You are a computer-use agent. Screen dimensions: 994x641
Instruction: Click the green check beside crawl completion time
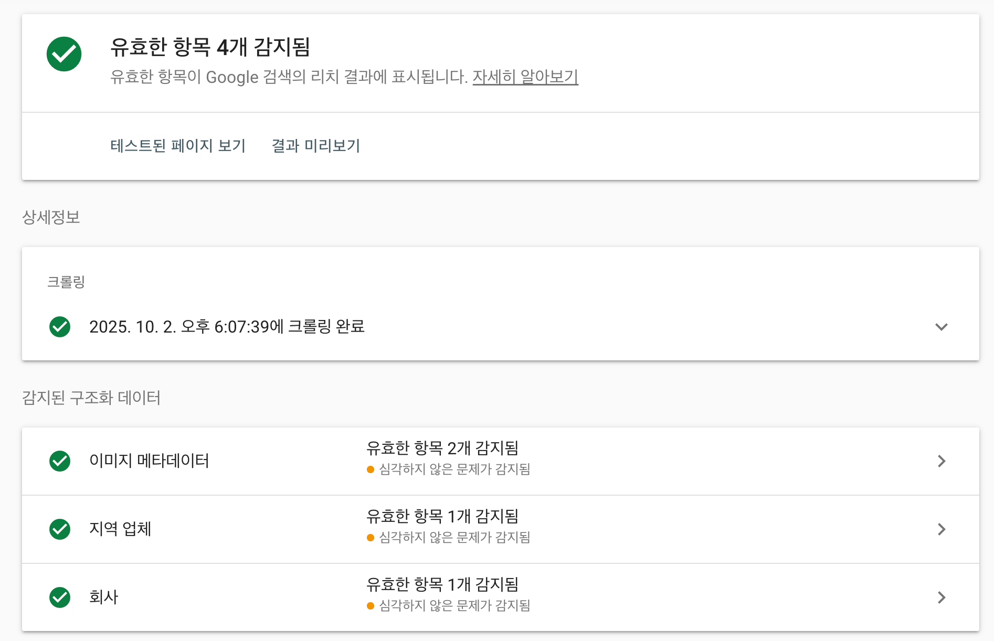point(60,327)
